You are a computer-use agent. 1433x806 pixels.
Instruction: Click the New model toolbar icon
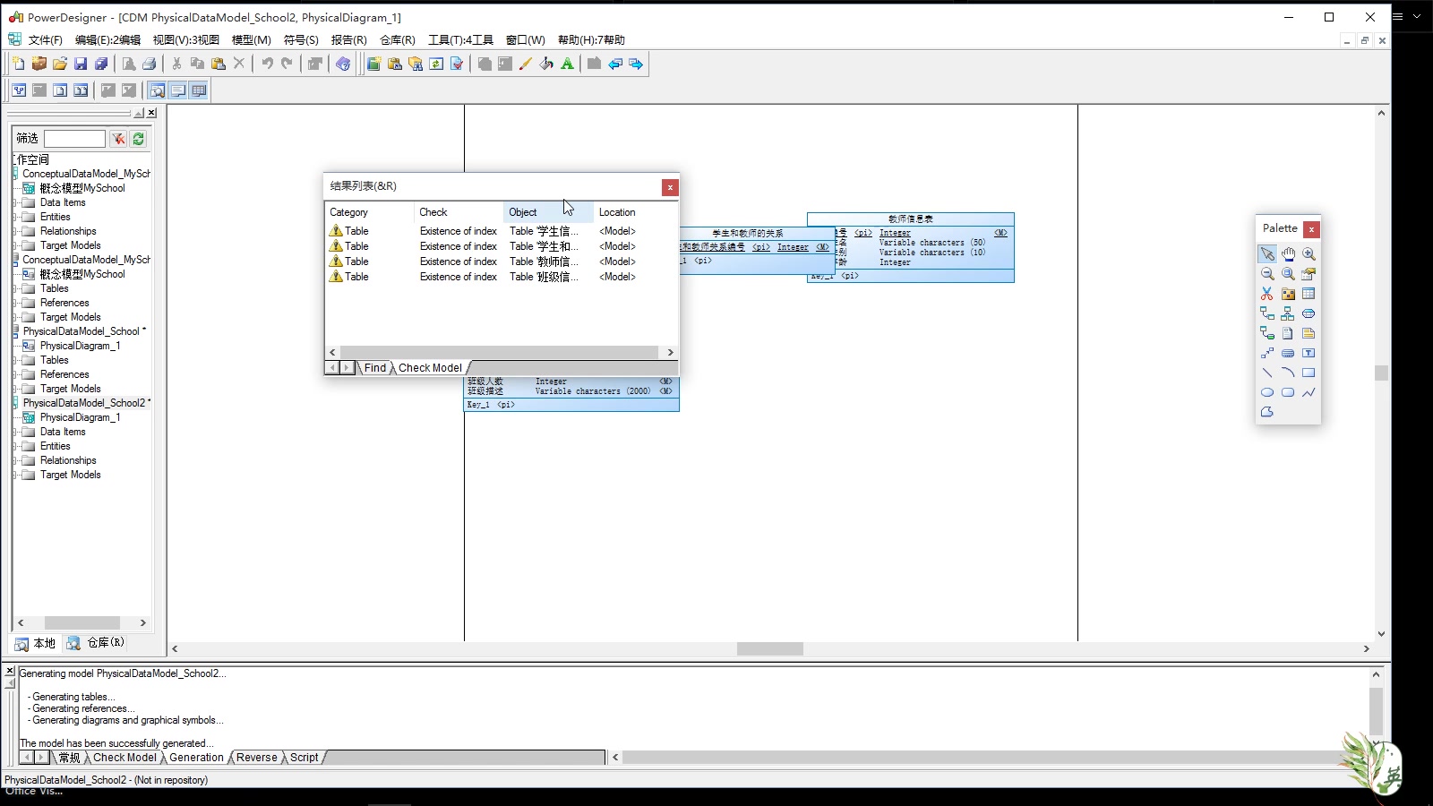click(x=19, y=64)
